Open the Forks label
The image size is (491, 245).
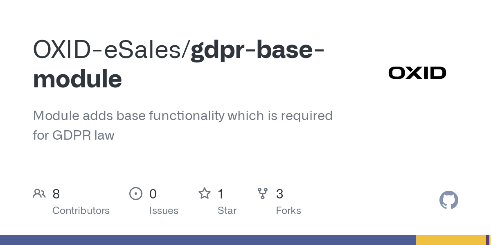pos(288,211)
